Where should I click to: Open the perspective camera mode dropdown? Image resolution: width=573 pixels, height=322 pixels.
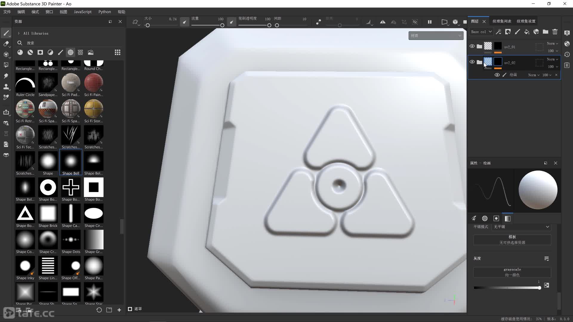[445, 22]
